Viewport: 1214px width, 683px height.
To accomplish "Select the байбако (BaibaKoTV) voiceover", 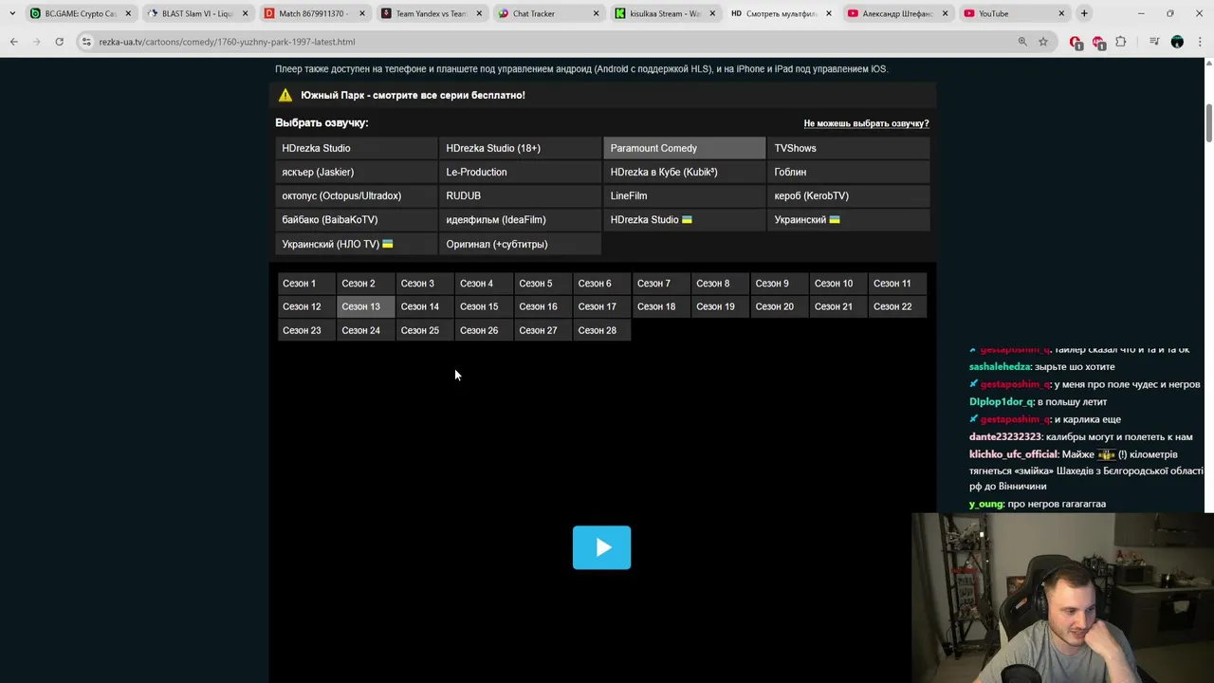I will click(356, 219).
